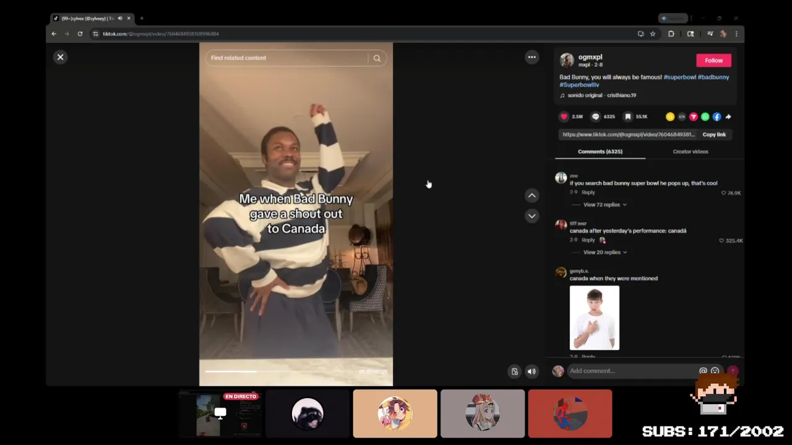Reload the page with browser refresh icon
This screenshot has height=445, width=792.
pos(80,34)
